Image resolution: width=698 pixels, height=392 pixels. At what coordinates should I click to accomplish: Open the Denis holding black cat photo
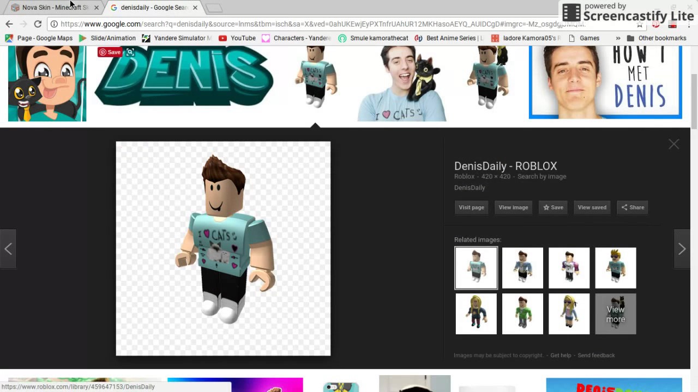click(402, 83)
